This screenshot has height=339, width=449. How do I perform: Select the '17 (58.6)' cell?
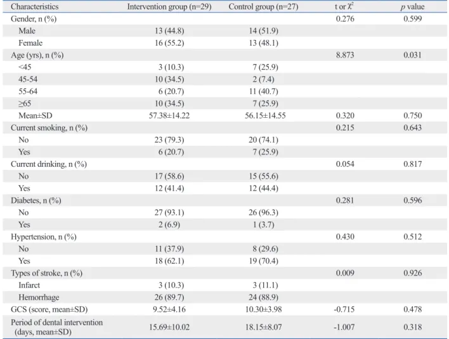click(x=169, y=176)
